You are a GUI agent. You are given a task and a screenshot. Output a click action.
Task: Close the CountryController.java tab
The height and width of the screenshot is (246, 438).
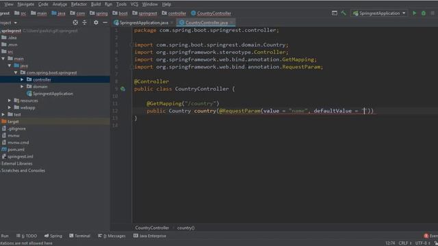[x=231, y=23]
